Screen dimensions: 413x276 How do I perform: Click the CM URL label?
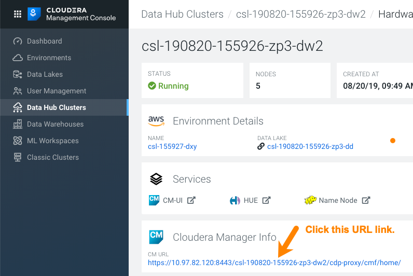click(158, 254)
